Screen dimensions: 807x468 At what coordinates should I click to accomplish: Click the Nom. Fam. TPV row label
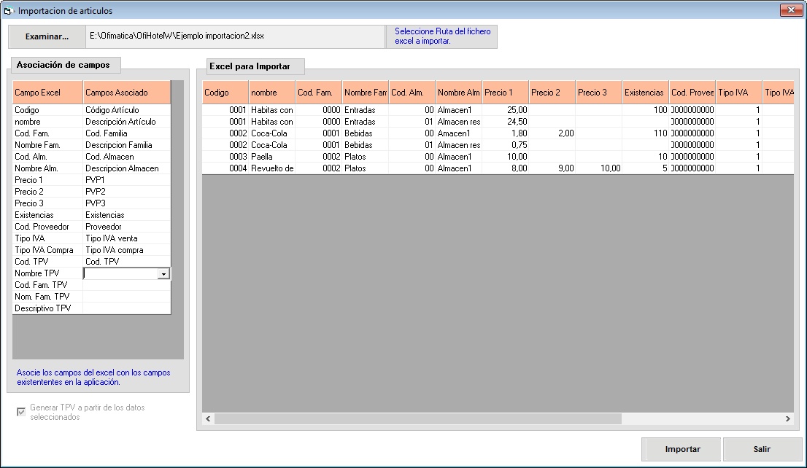point(47,297)
